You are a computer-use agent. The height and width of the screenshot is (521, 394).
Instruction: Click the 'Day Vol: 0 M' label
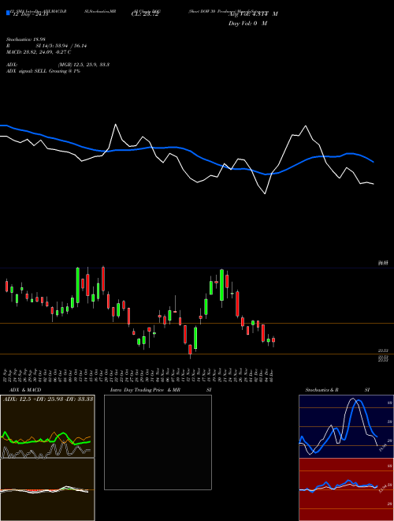coord(247,24)
